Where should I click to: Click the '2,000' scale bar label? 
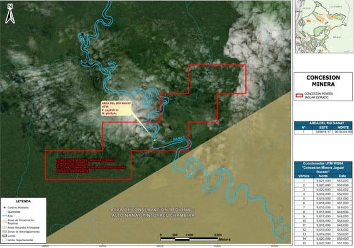click(218, 235)
